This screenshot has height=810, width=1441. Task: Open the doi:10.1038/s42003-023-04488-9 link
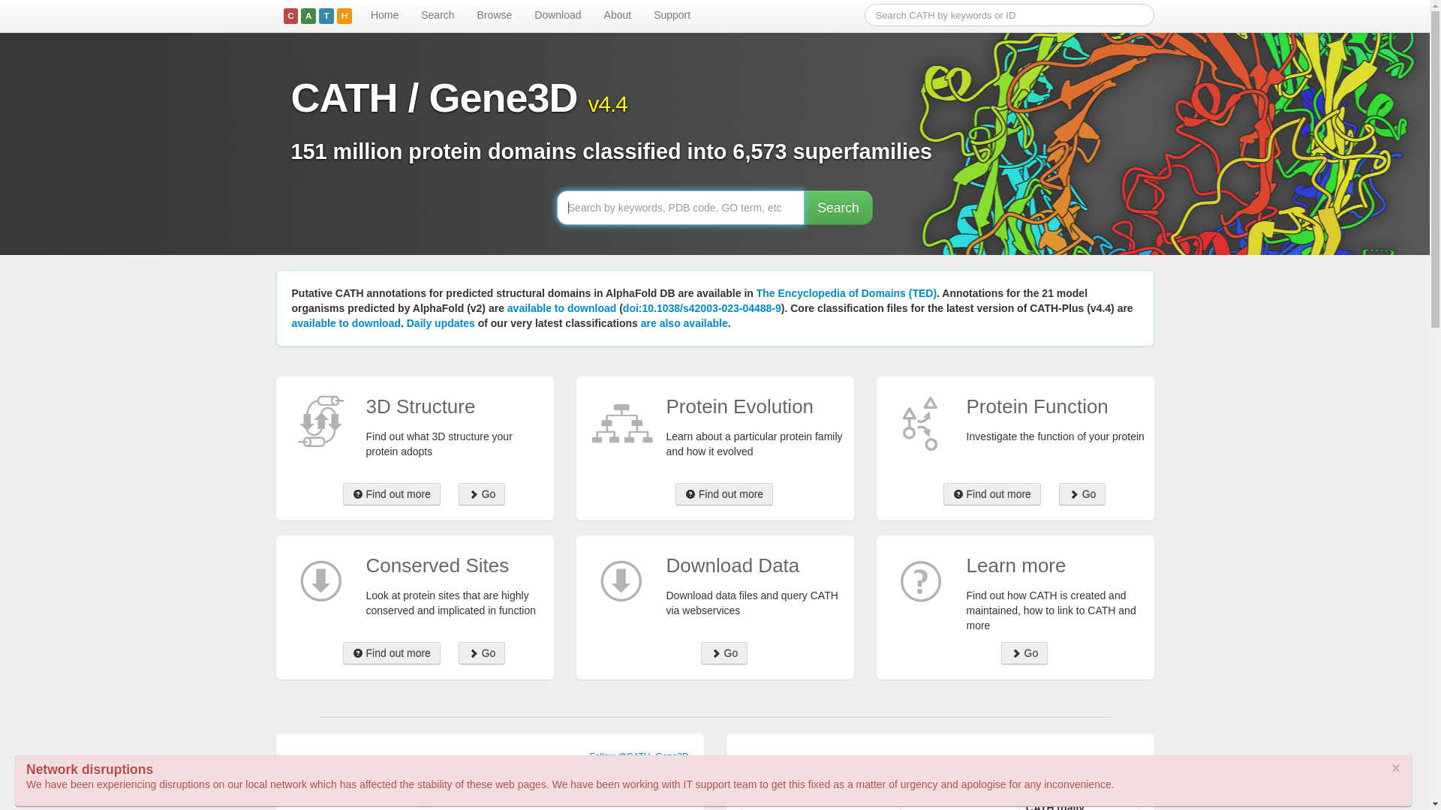tap(702, 308)
